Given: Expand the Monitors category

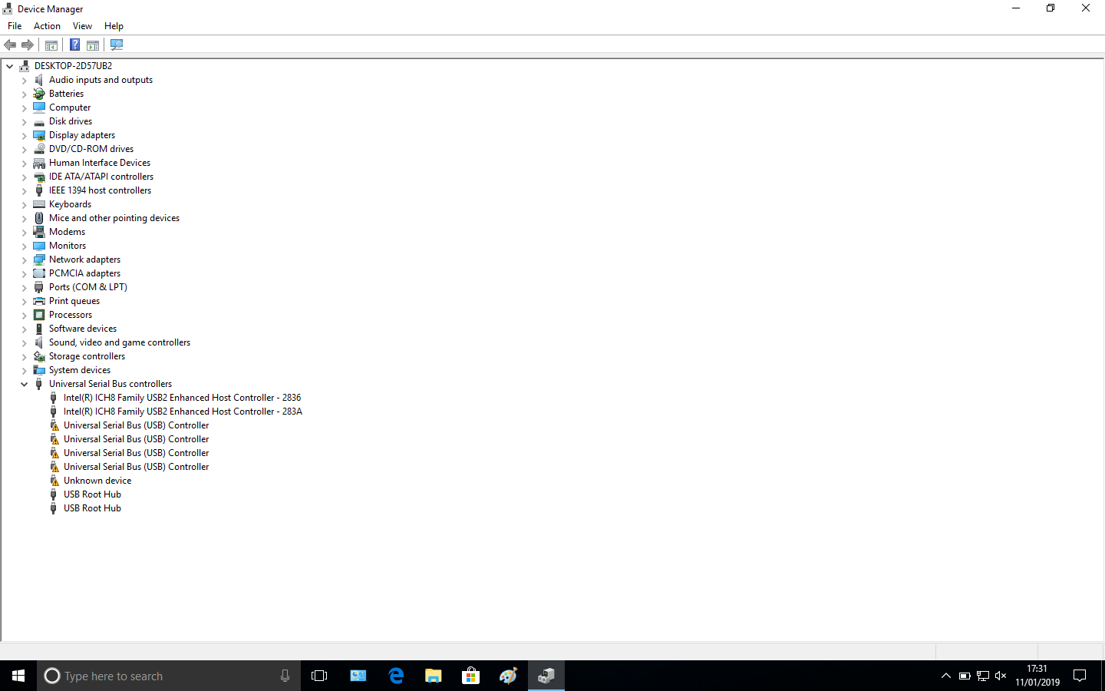Looking at the screenshot, I should 24,246.
